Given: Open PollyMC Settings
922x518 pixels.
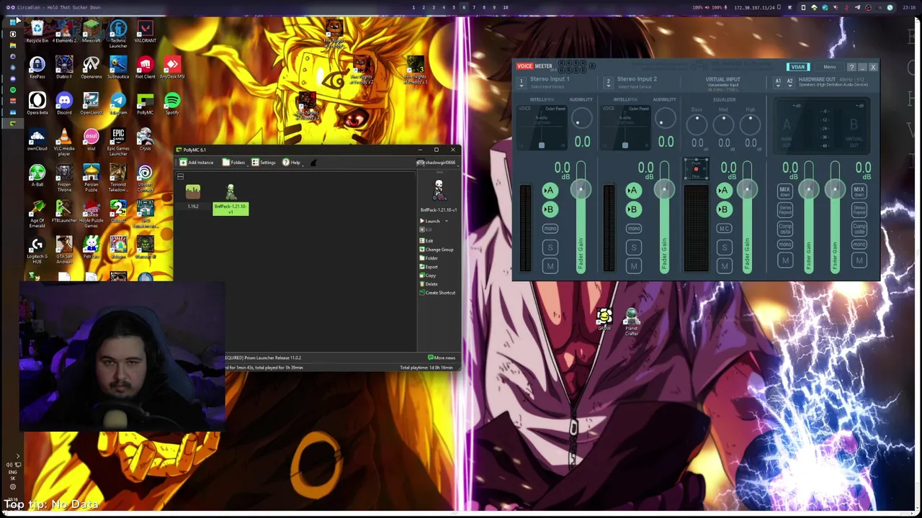Looking at the screenshot, I should pos(264,163).
